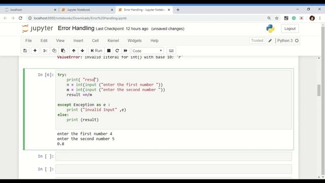Save the notebook with the floppy disk icon
Viewport: 325px width, 183px height.
point(25,51)
